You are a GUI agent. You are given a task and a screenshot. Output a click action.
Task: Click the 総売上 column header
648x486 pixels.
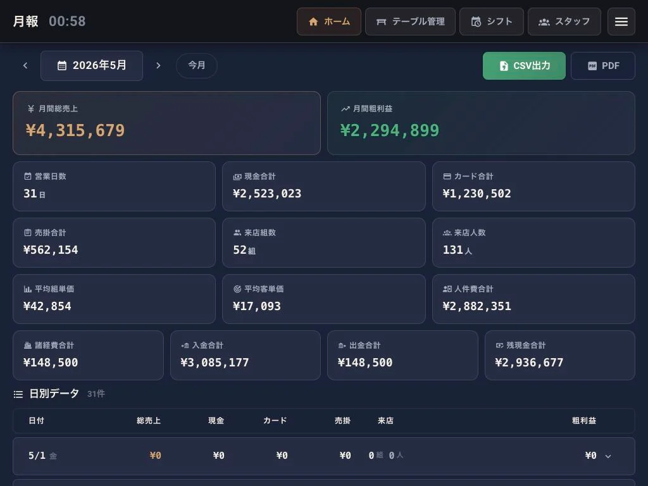[149, 421]
